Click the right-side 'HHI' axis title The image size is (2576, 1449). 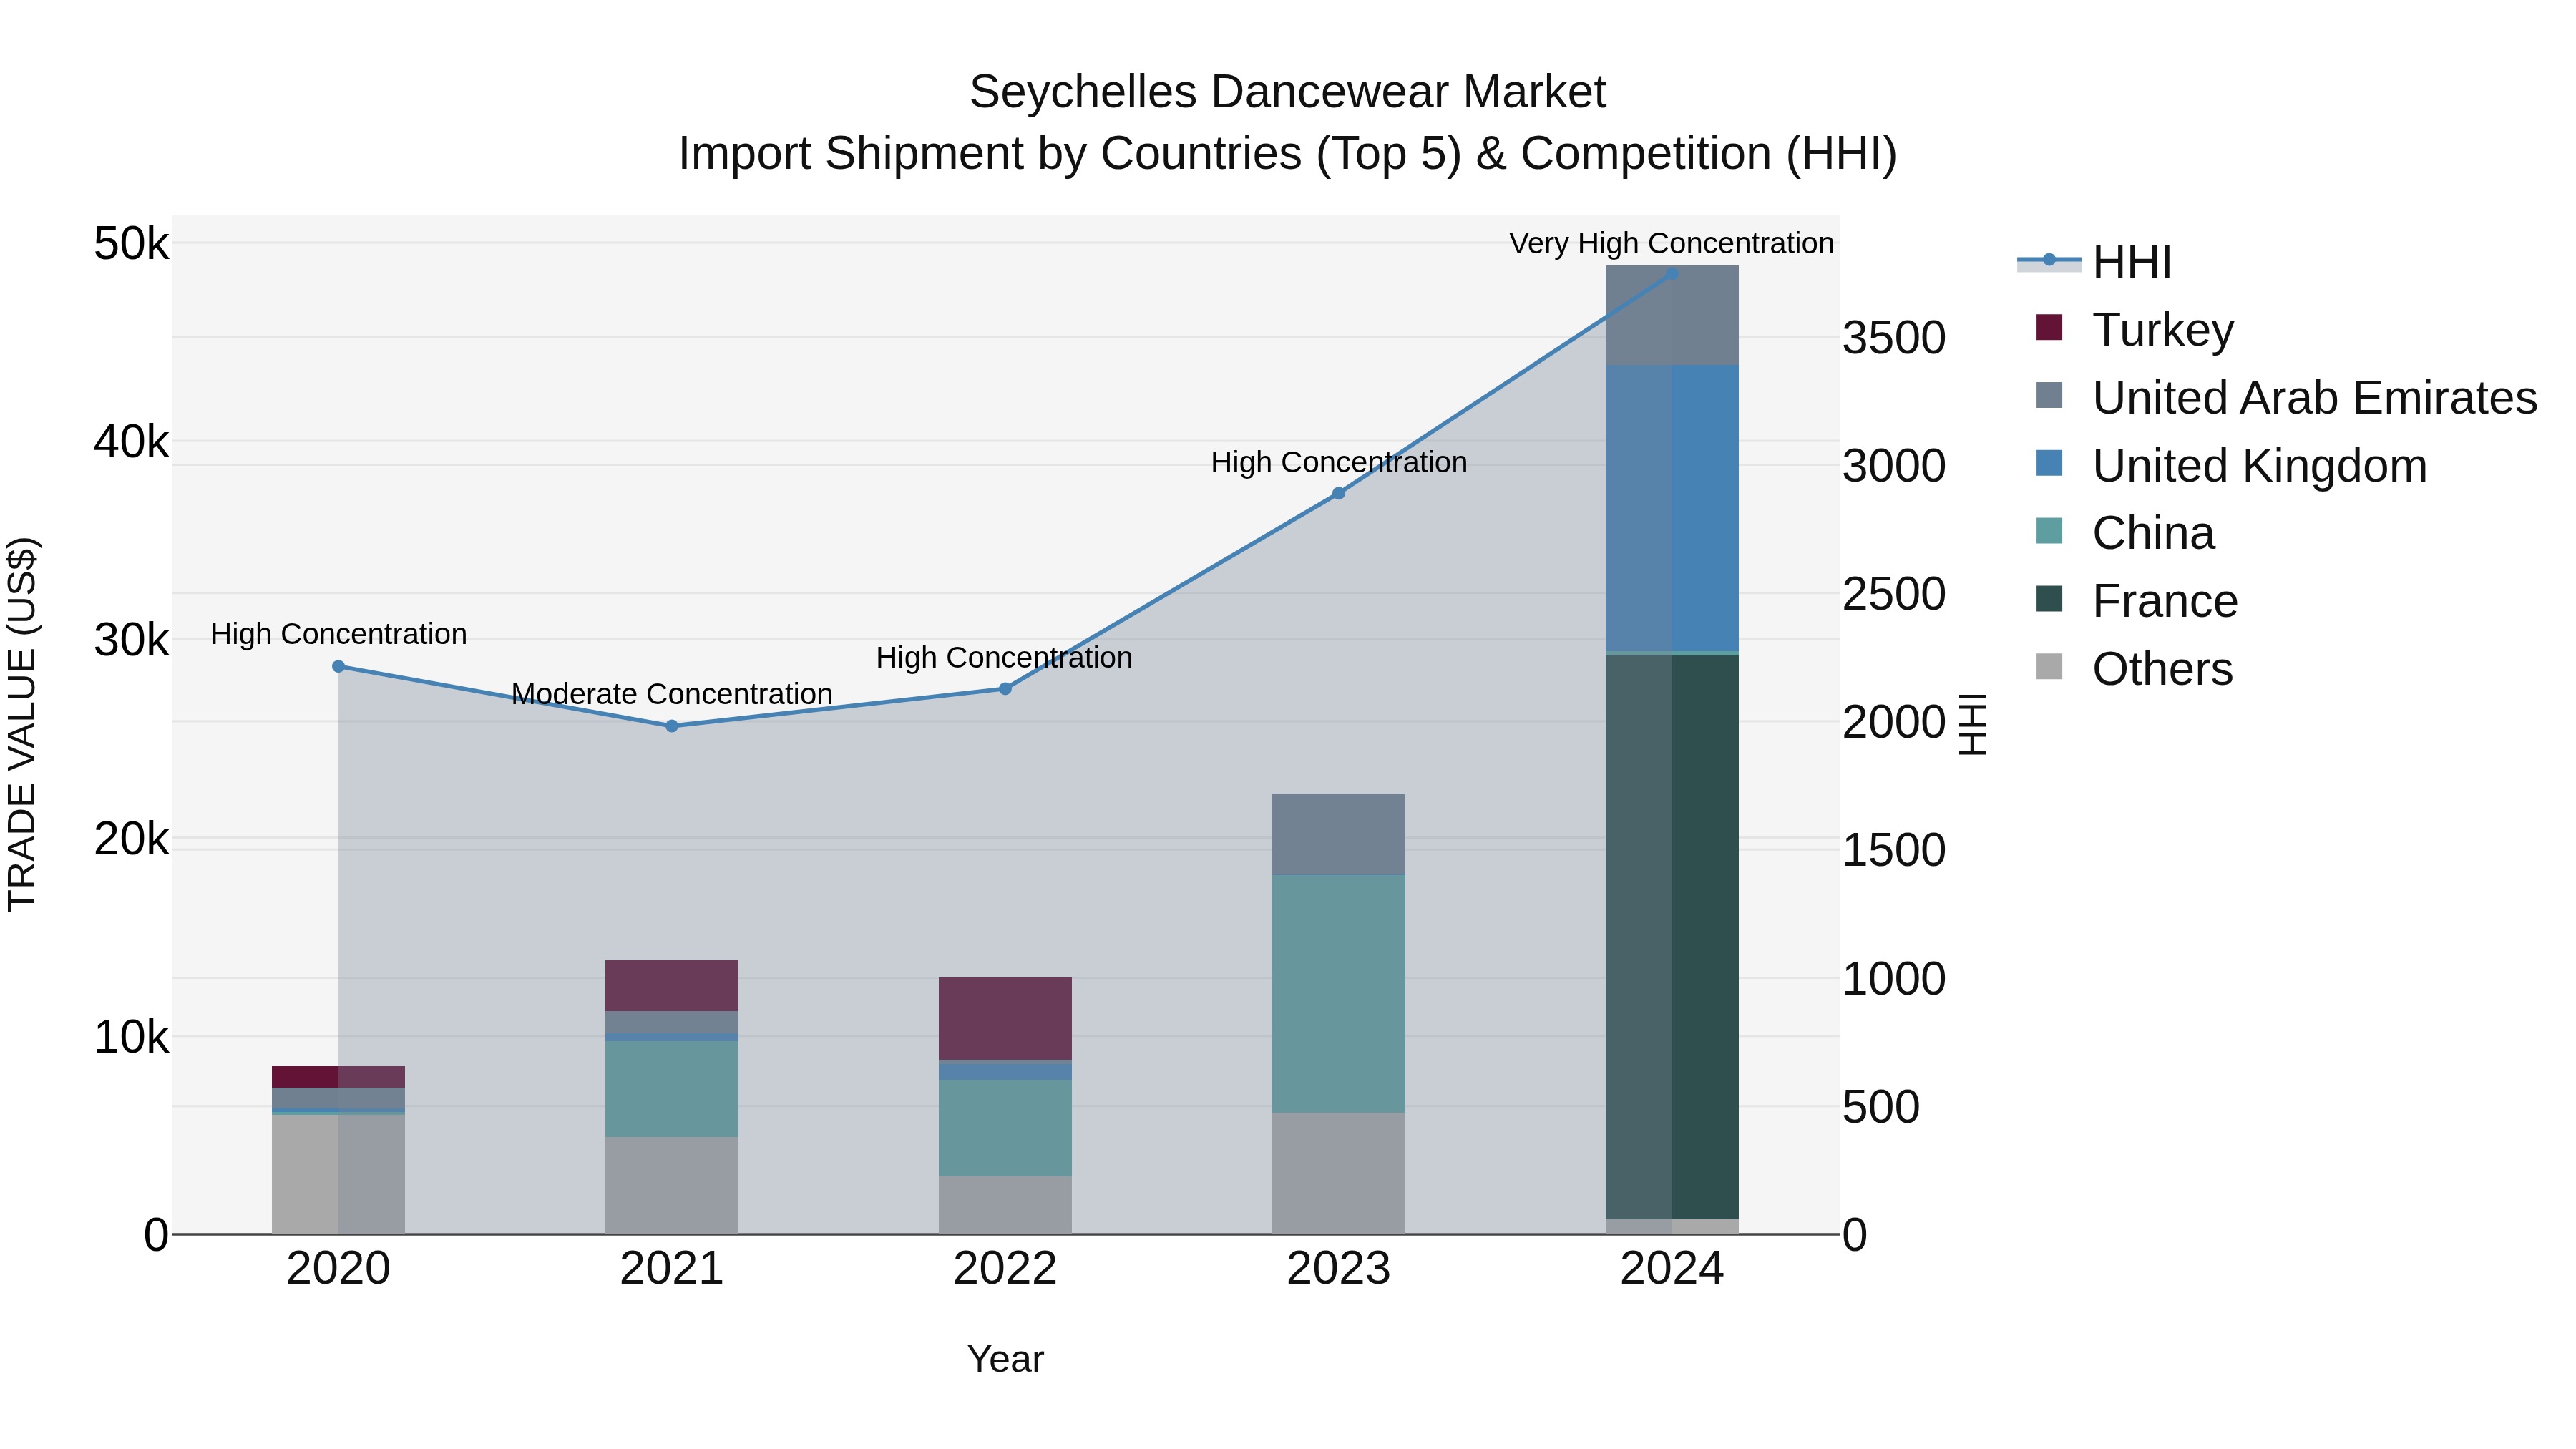click(x=1972, y=724)
